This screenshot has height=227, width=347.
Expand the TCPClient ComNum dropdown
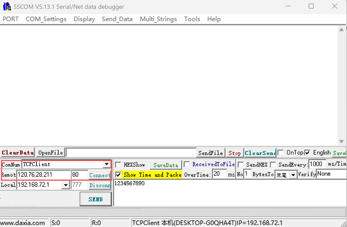(x=107, y=165)
